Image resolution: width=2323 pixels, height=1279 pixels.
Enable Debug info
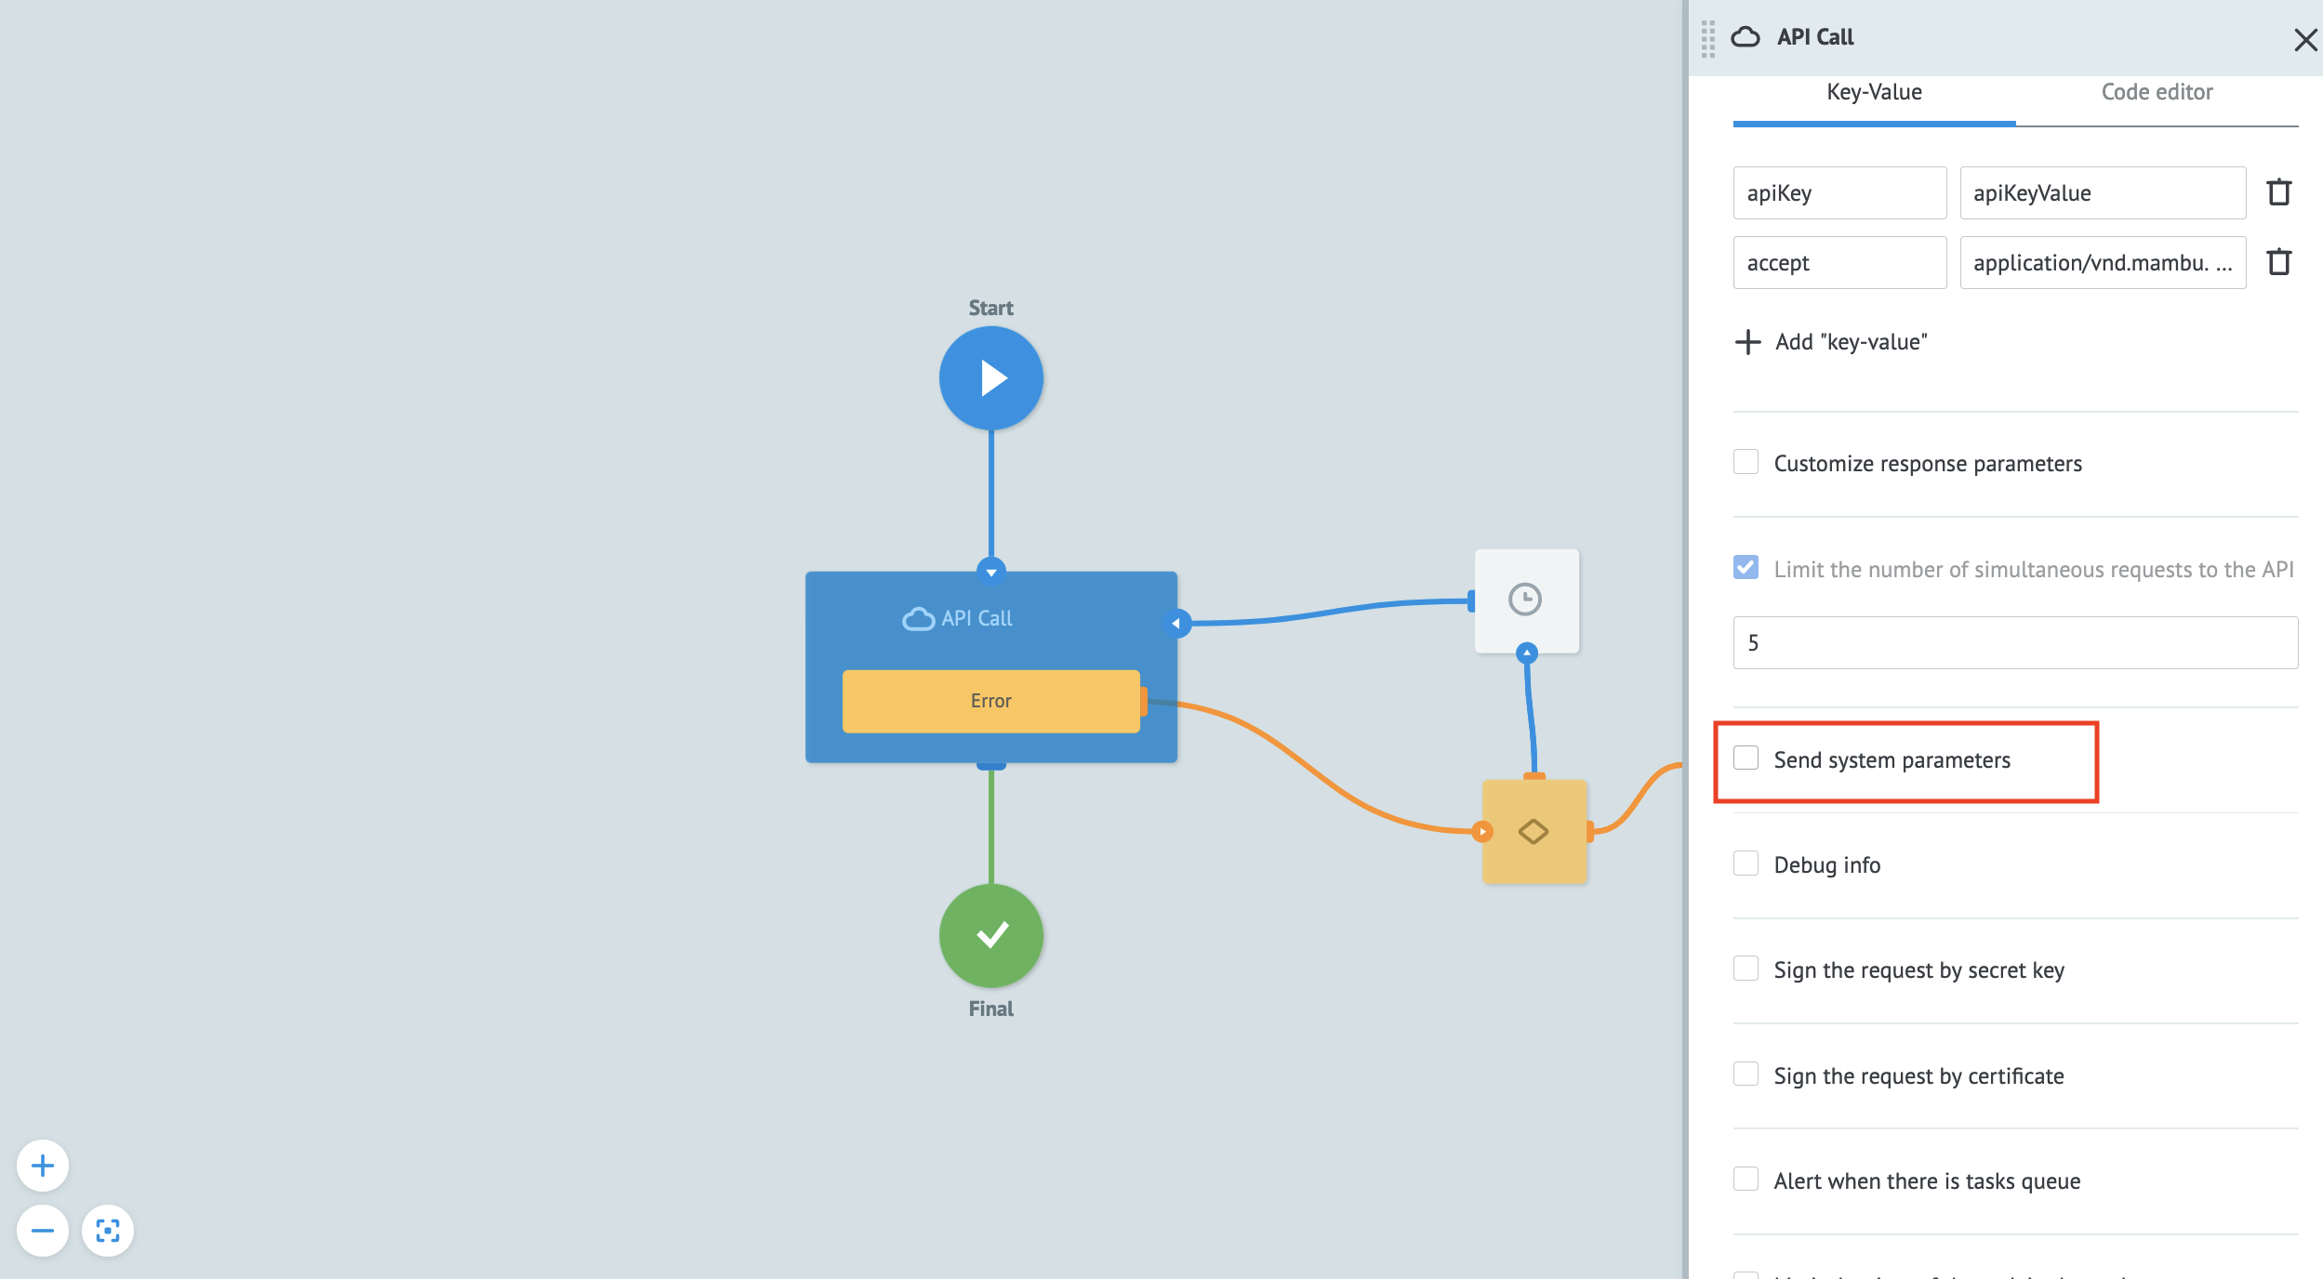[1746, 864]
